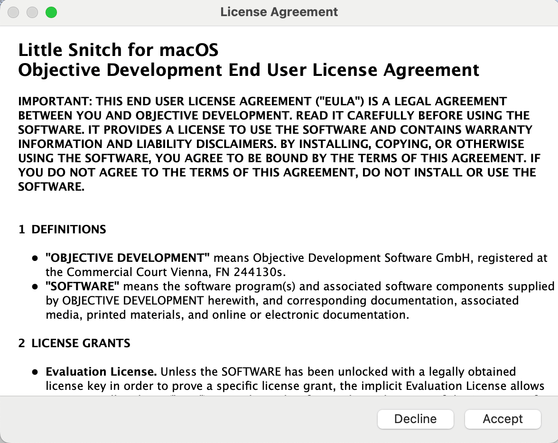Click the green zoom window button
This screenshot has width=558, height=443.
pyautogui.click(x=51, y=12)
